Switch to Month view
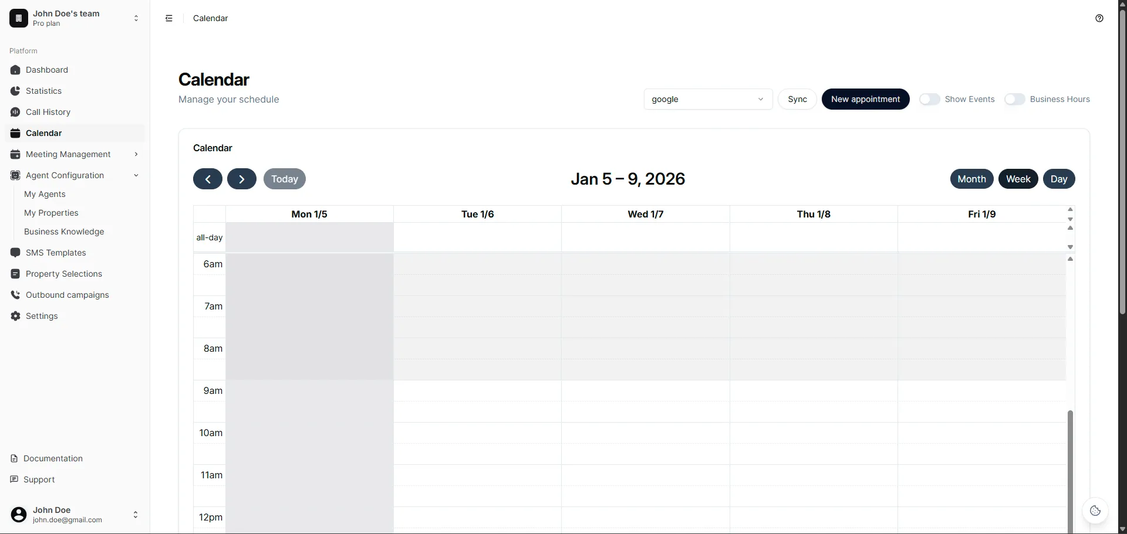 971,179
